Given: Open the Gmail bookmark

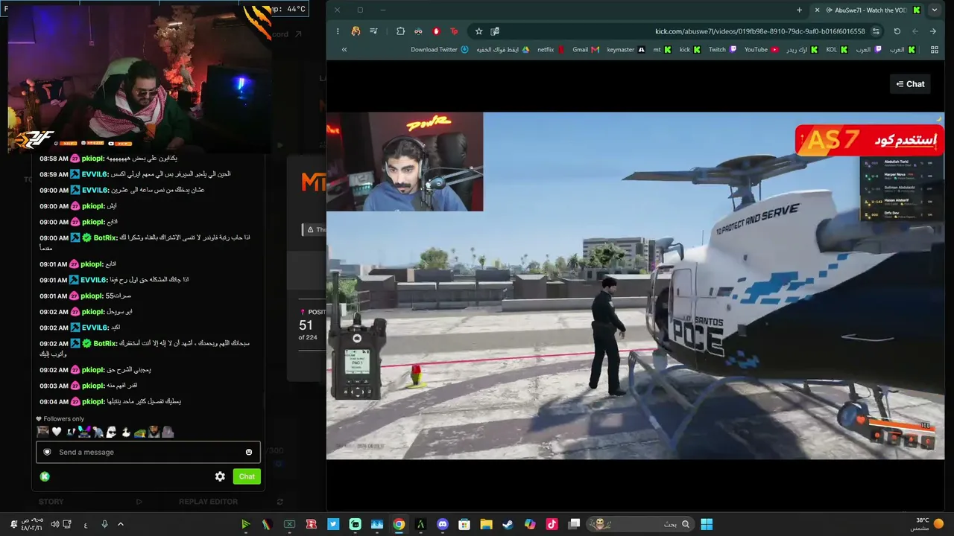Looking at the screenshot, I should click(586, 49).
